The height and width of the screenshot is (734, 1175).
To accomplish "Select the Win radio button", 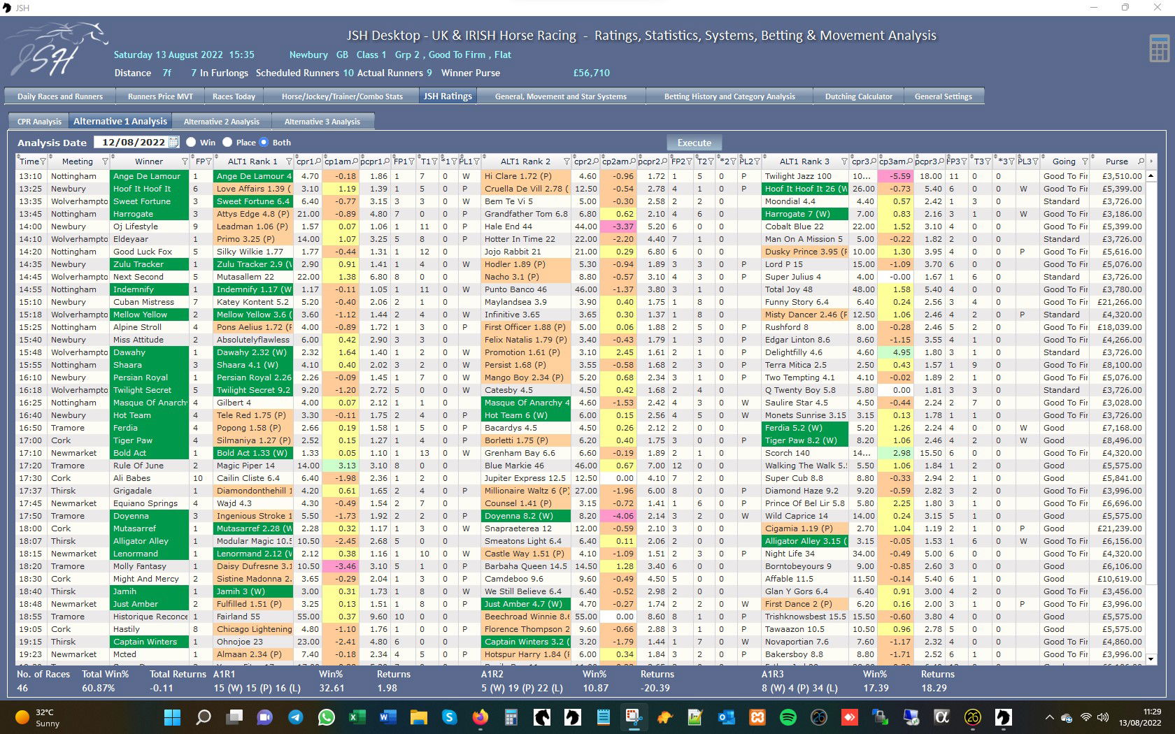I will (192, 142).
